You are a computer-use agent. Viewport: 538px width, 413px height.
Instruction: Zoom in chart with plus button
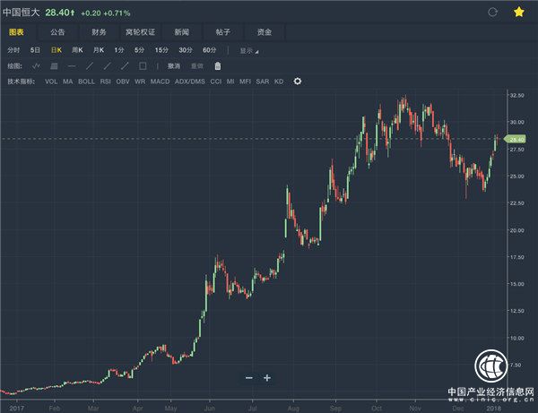pyautogui.click(x=267, y=378)
